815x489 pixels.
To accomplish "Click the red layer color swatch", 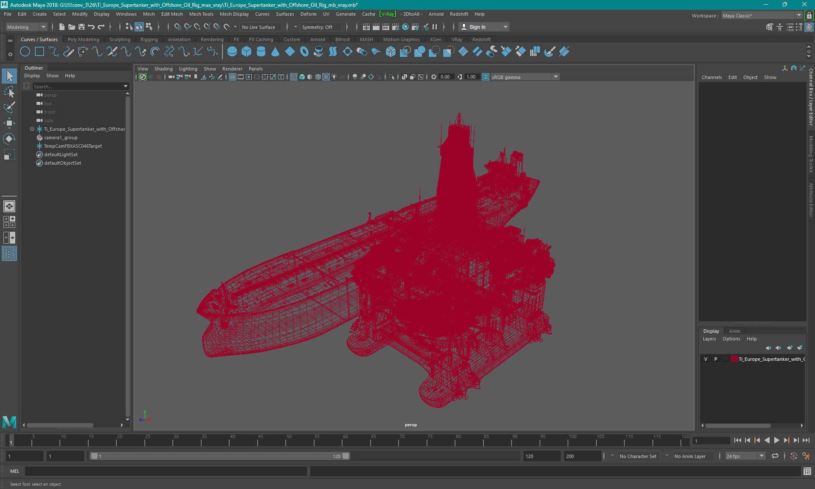I will [734, 359].
